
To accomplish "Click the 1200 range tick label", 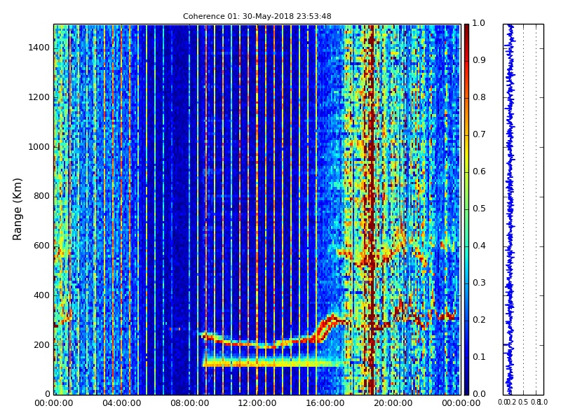I will coord(39,97).
